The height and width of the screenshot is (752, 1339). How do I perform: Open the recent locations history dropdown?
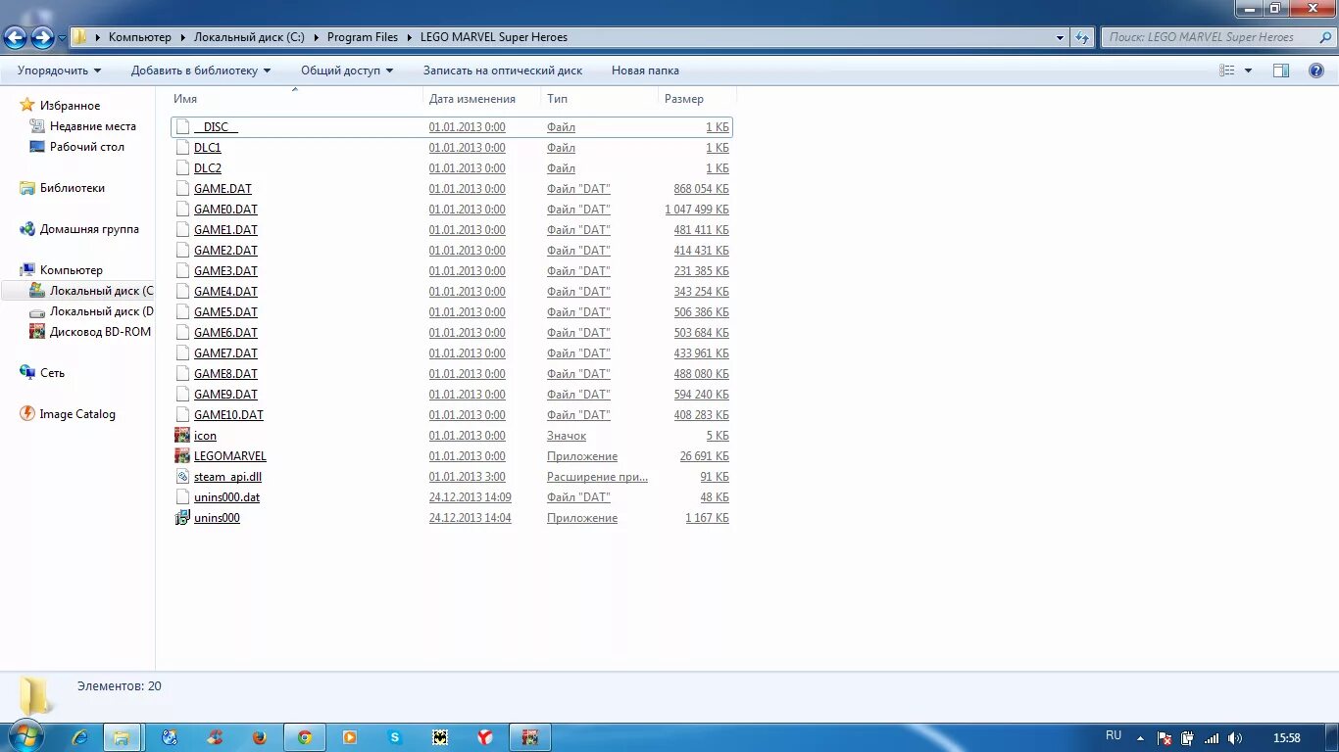coord(63,38)
